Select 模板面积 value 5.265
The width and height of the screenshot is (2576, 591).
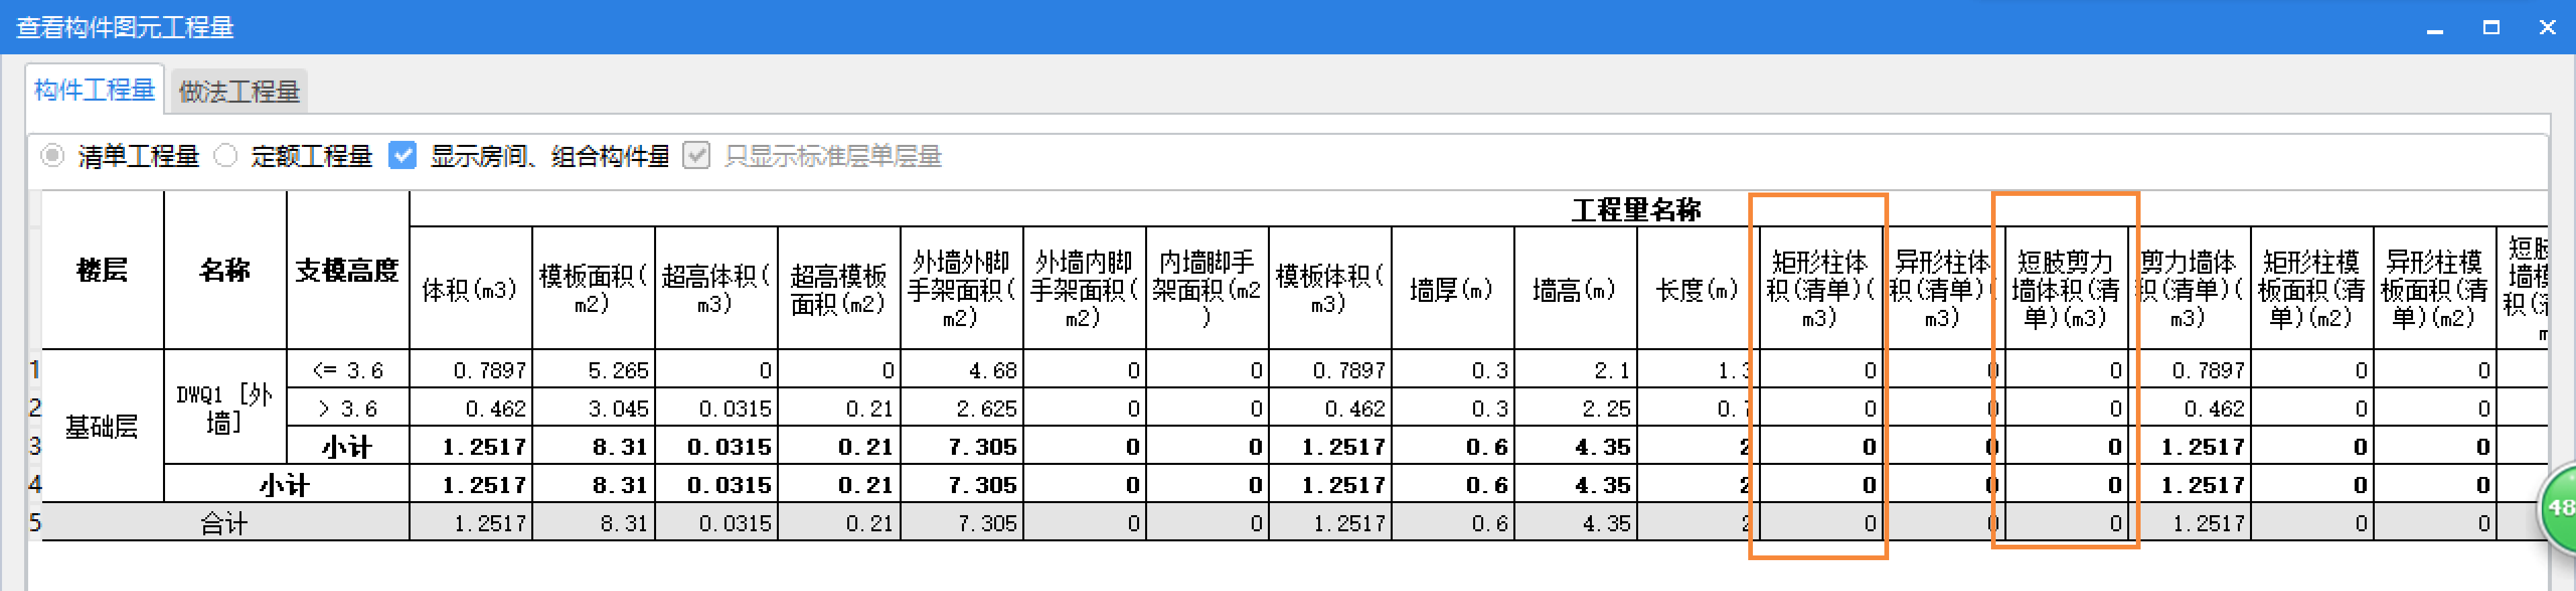click(593, 370)
